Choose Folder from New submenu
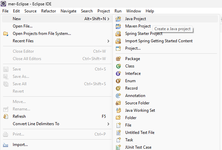The image size is (222, 150). (166, 118)
